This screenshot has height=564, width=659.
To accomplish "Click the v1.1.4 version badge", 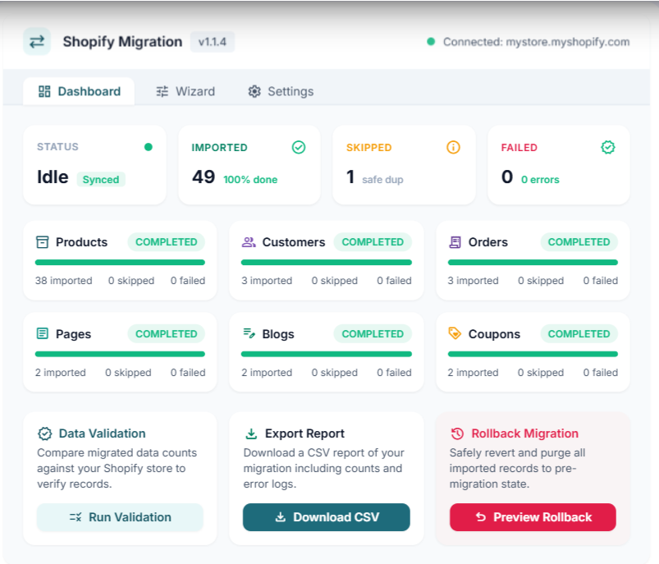I will pyautogui.click(x=213, y=42).
